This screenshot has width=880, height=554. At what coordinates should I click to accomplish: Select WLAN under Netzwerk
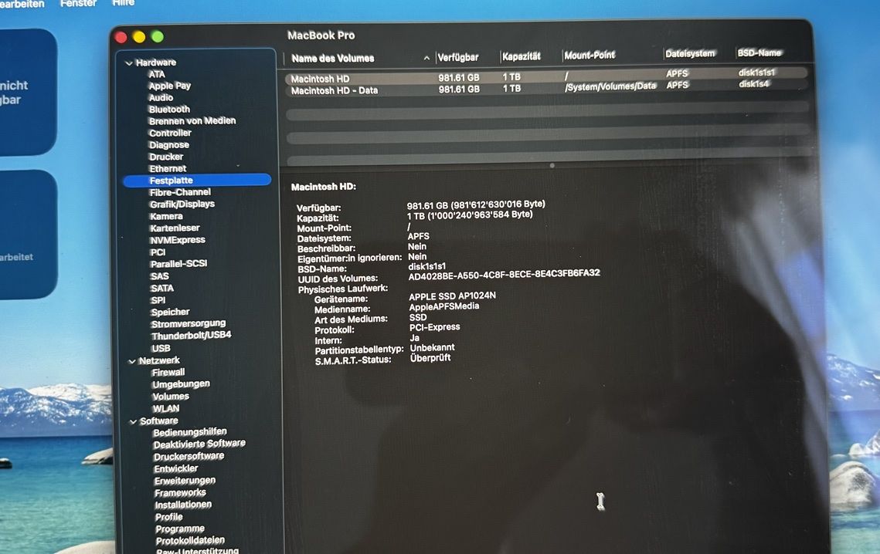pos(166,409)
